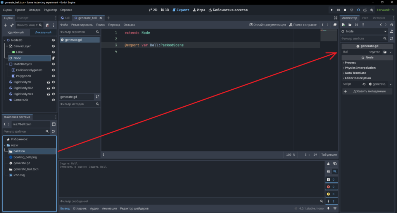The height and width of the screenshot is (213, 397).
Task: Click the script minimap overview
Action: (x=329, y=35)
